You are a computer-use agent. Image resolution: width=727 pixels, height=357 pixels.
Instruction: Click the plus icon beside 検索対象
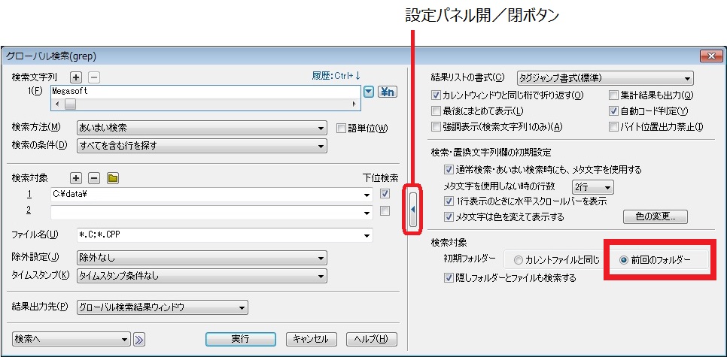click(75, 178)
